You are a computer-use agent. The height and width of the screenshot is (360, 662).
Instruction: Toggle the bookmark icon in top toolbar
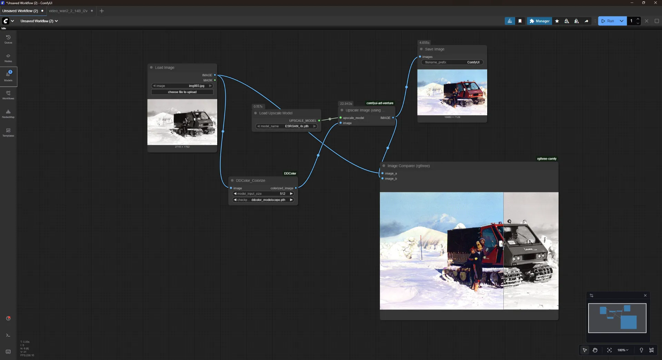[x=520, y=21]
